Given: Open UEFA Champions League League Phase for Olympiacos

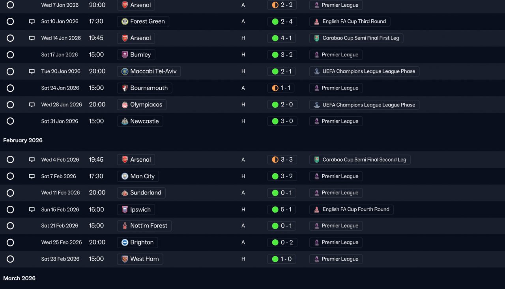Looking at the screenshot, I should coord(365,105).
